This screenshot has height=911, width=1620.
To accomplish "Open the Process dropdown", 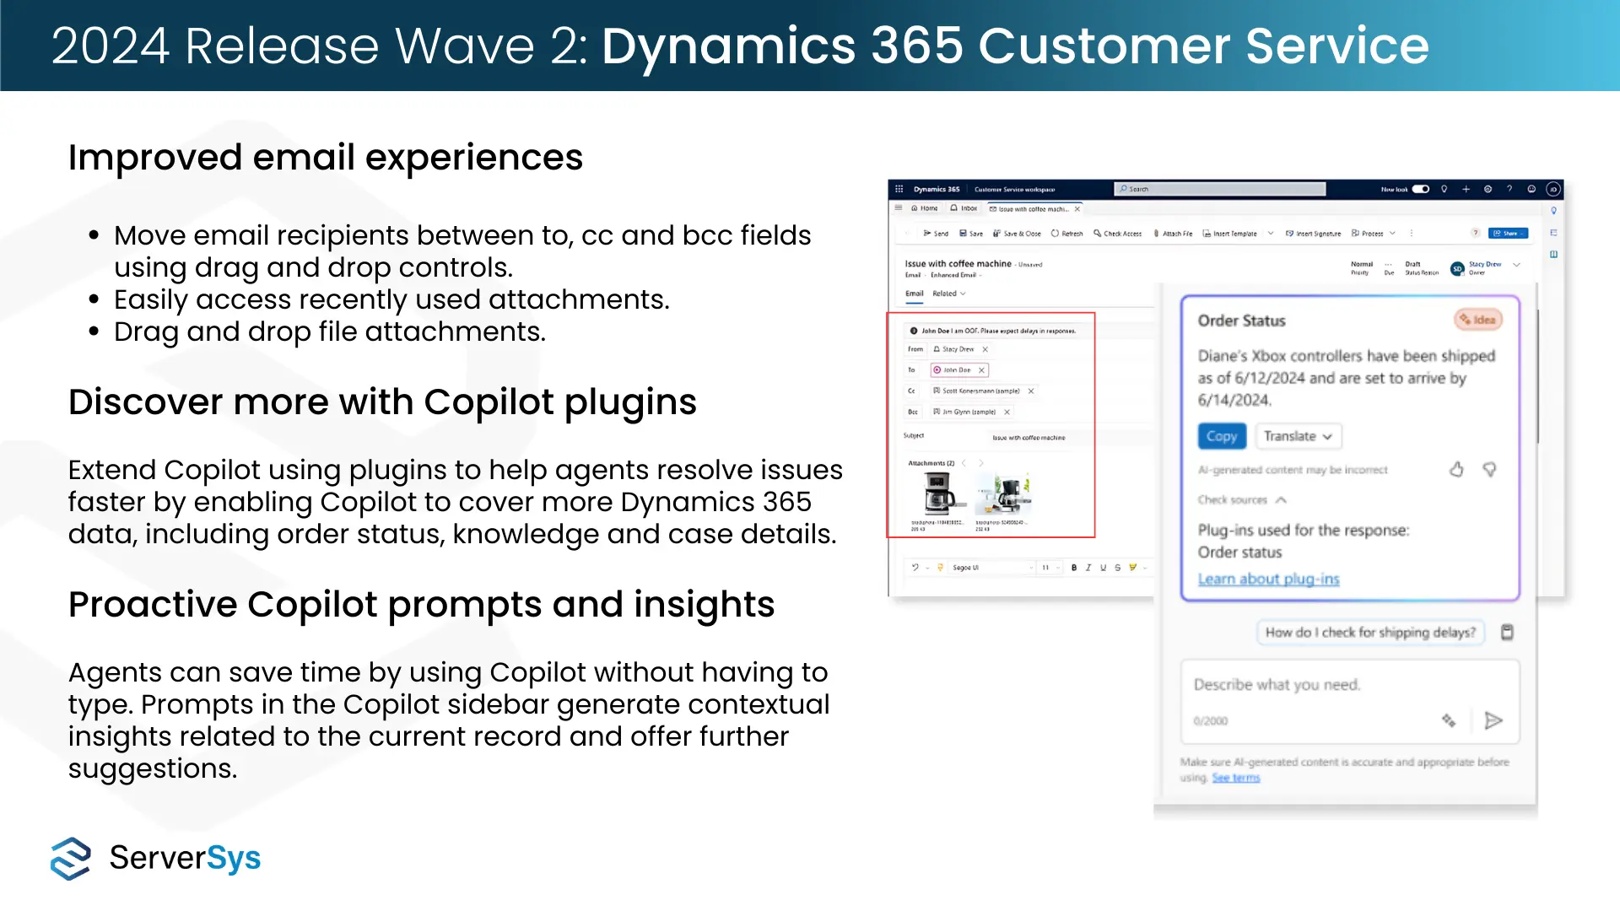I will pyautogui.click(x=1373, y=234).
